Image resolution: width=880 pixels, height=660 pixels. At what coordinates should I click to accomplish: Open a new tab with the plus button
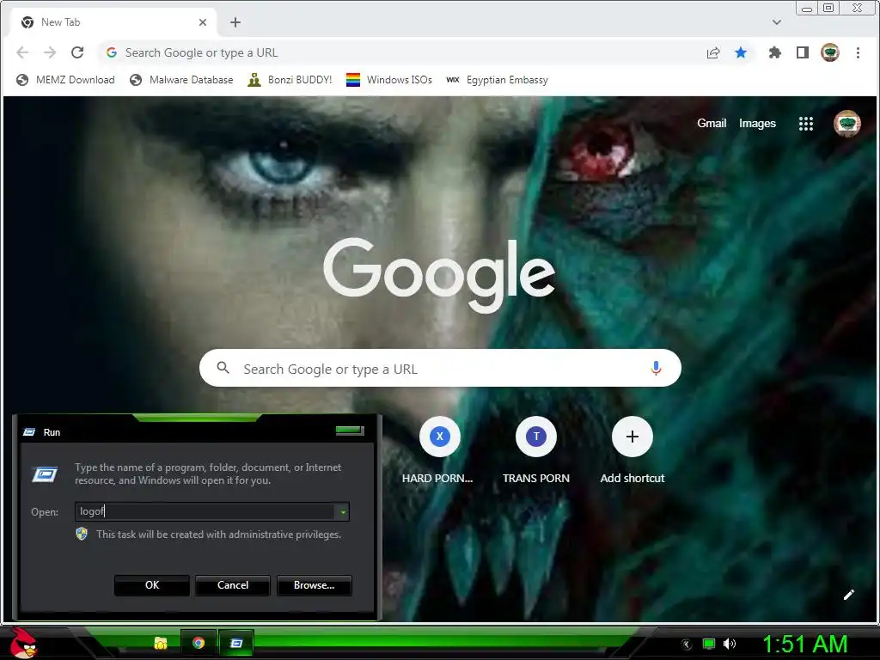point(235,22)
